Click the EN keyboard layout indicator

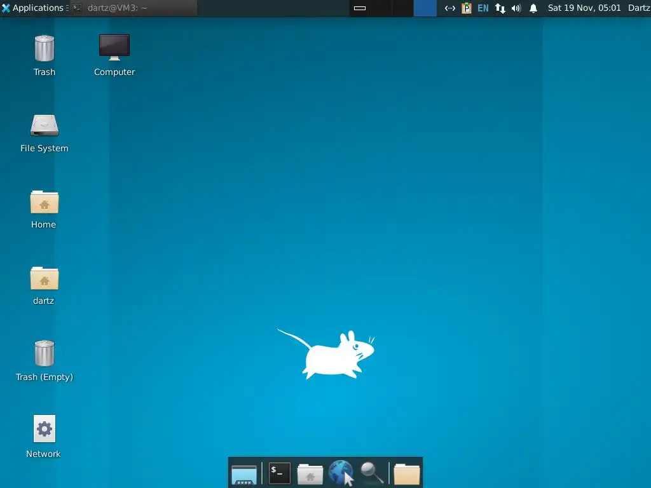483,8
